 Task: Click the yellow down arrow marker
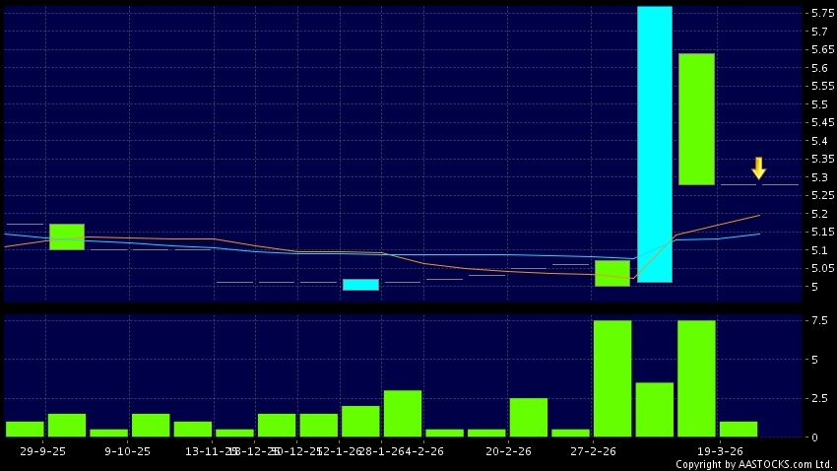click(x=758, y=168)
